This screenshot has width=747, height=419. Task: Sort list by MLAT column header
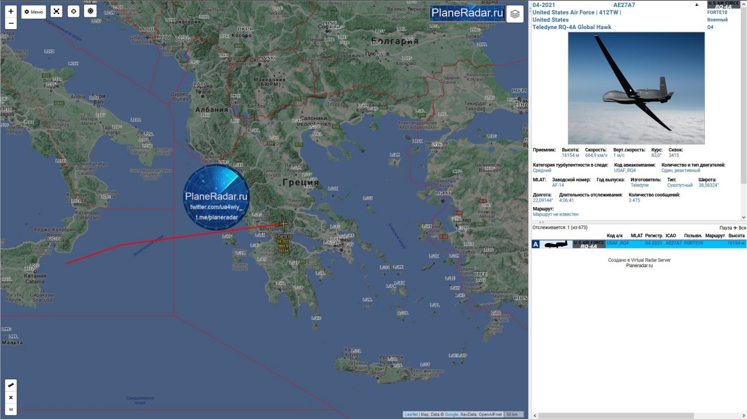tap(636, 235)
